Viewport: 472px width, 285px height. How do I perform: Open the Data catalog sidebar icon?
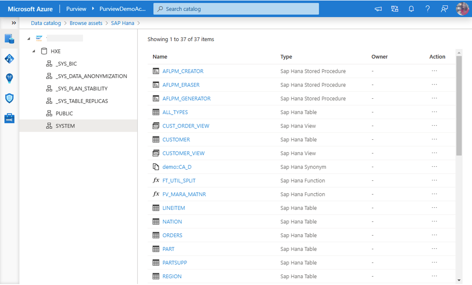pyautogui.click(x=9, y=39)
